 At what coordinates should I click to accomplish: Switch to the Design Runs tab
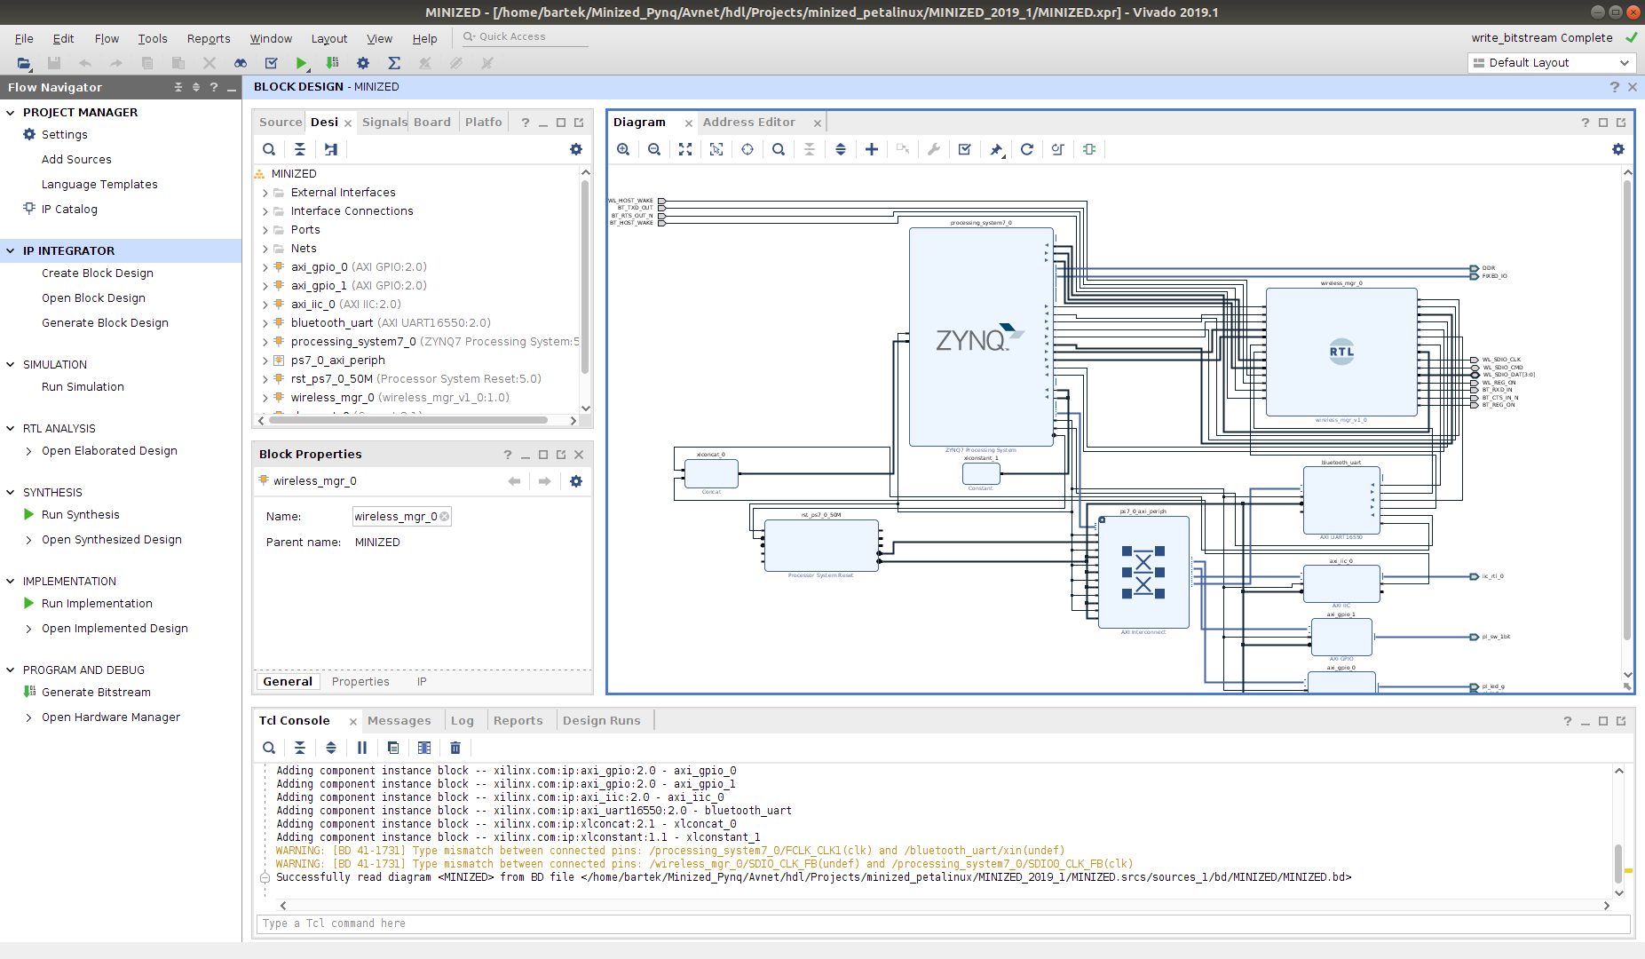pos(601,721)
